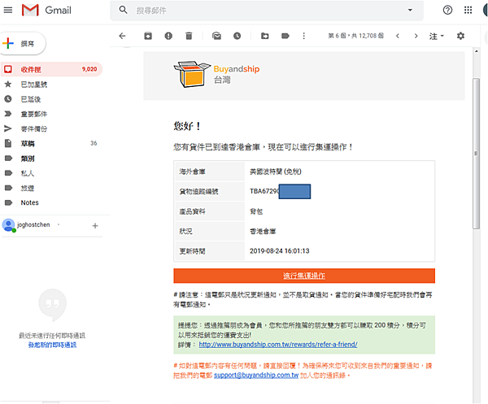Screen dimensions: 488x404
Task: Click the Gmail logo
Action: [x=46, y=11]
